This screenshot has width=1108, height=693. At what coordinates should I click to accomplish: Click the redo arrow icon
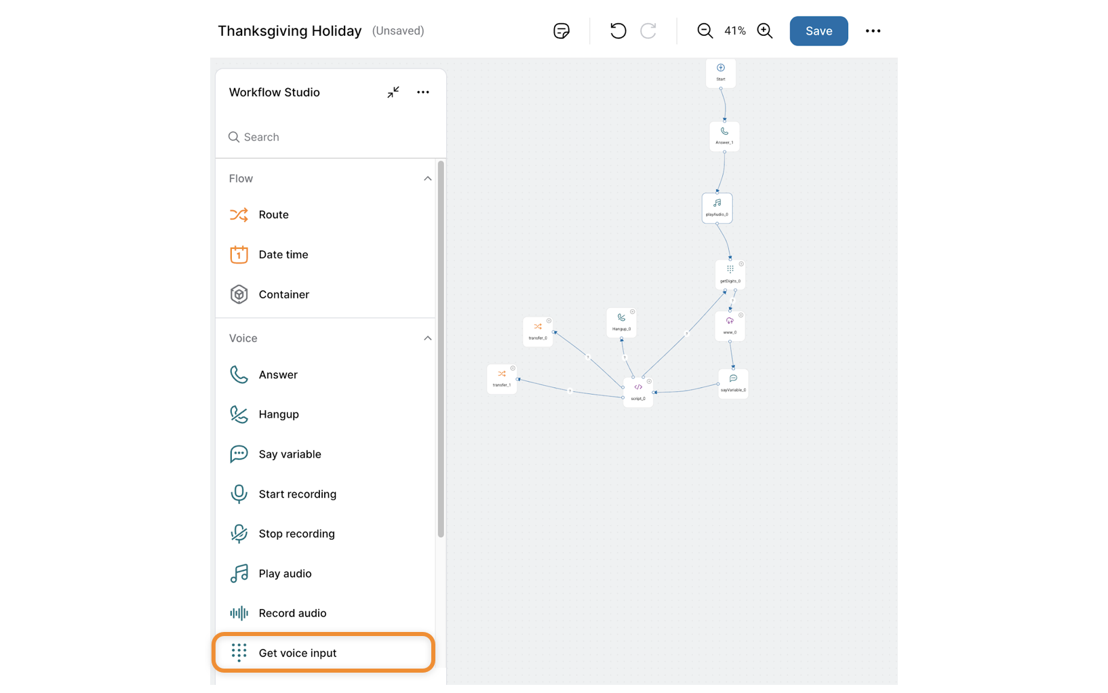pos(648,31)
